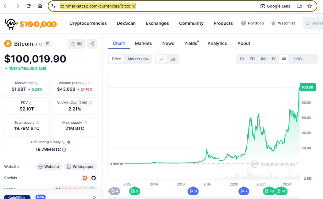Set chart range to 1D
The width and height of the screenshot is (323, 199).
click(242, 59)
